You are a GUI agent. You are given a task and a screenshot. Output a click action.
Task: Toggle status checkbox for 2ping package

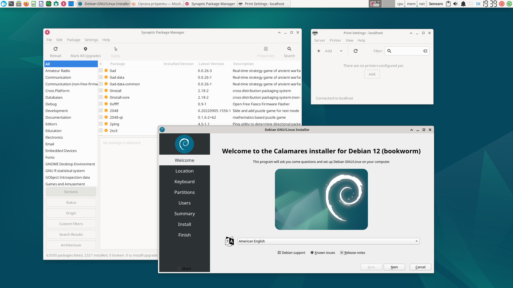101,124
